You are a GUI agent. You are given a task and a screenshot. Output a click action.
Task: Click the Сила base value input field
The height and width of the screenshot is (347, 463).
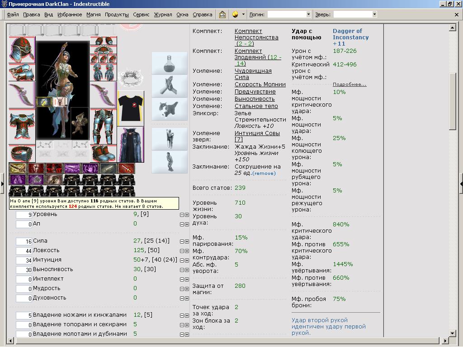tap(24, 241)
